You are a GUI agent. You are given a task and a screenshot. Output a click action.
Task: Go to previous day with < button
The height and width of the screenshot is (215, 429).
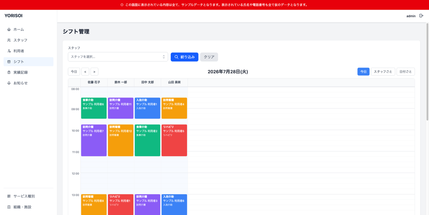click(x=85, y=72)
